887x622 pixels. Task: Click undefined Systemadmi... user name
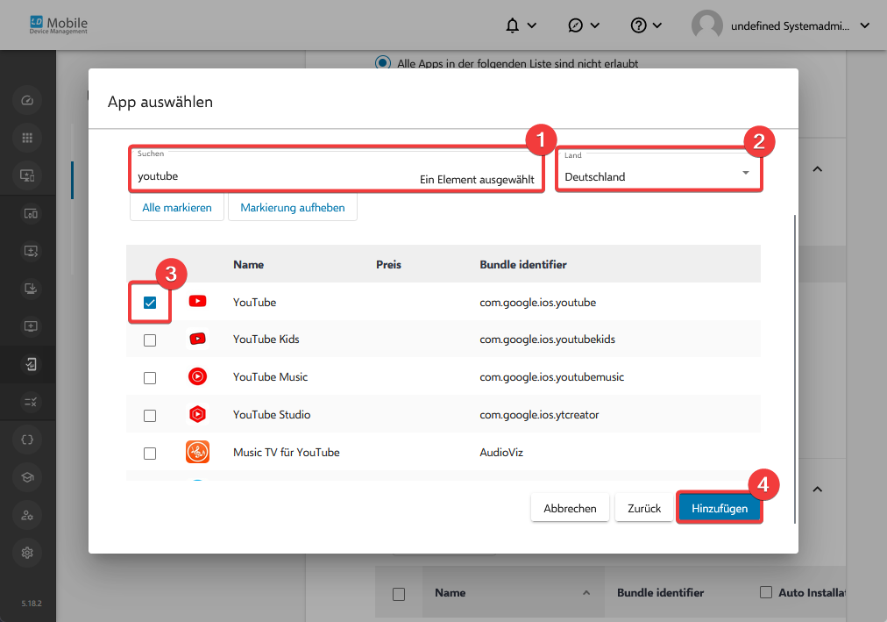point(791,26)
